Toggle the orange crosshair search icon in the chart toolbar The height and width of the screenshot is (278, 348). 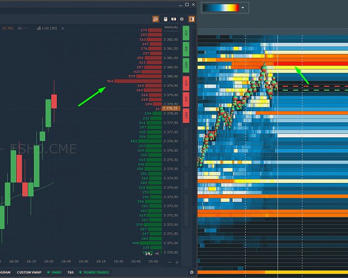[155, 19]
